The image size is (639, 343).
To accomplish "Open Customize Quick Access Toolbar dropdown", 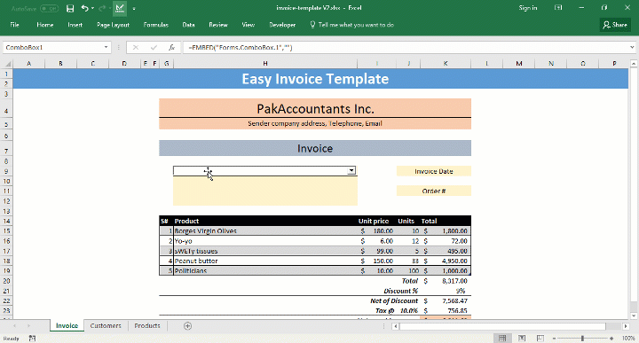I will coord(134,9).
